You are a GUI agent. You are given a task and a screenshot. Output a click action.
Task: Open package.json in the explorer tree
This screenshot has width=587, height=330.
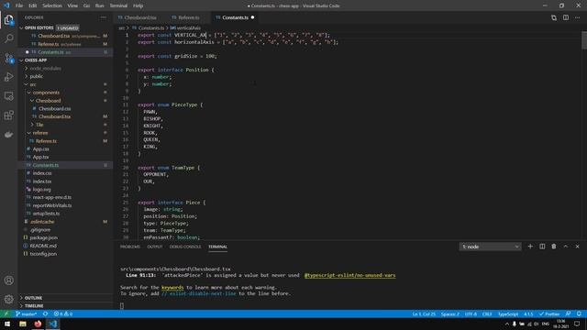(43, 237)
